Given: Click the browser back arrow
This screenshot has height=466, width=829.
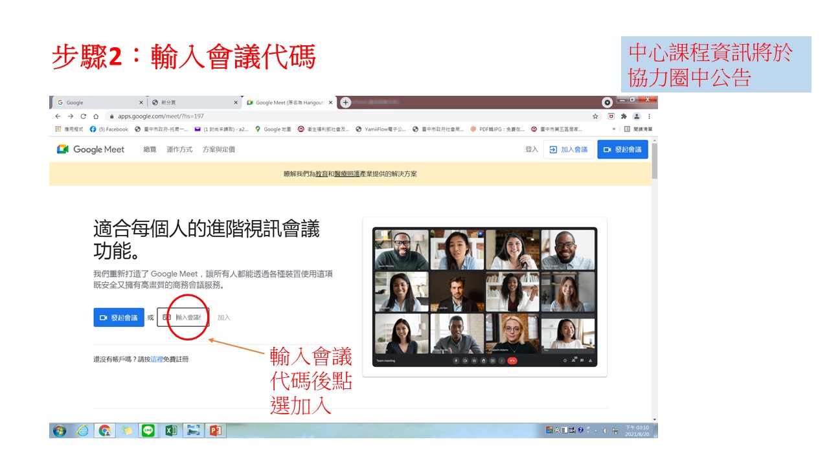Looking at the screenshot, I should coord(58,116).
